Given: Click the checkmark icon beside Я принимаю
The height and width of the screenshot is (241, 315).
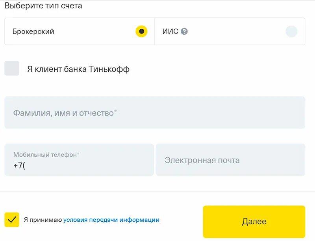Looking at the screenshot, I should (12, 220).
